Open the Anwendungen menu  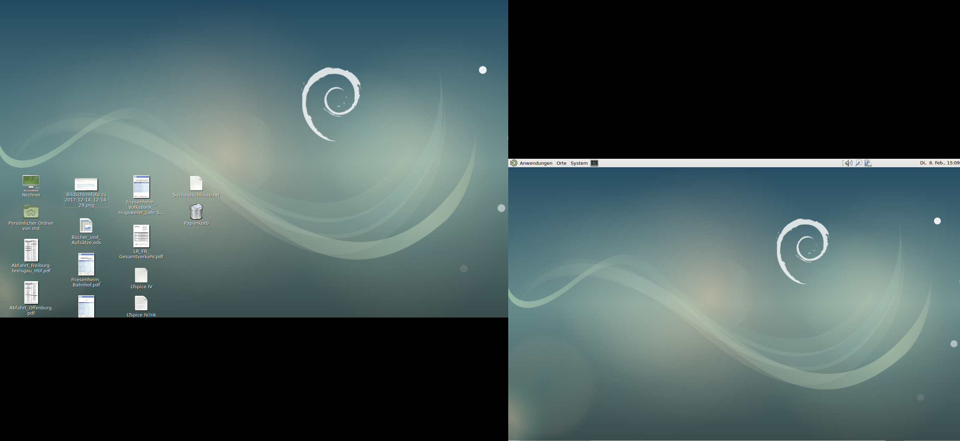pos(535,163)
